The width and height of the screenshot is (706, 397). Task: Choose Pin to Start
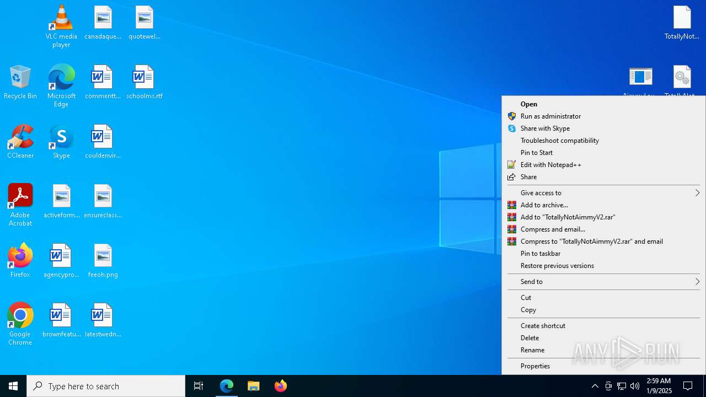click(603, 153)
